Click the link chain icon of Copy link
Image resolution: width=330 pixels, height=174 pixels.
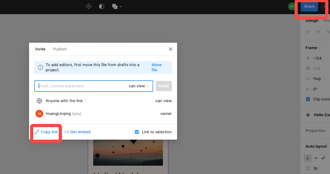[37, 132]
